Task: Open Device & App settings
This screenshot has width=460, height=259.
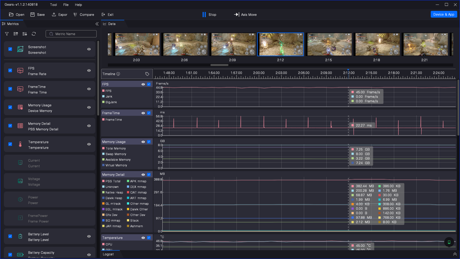Action: (x=444, y=15)
